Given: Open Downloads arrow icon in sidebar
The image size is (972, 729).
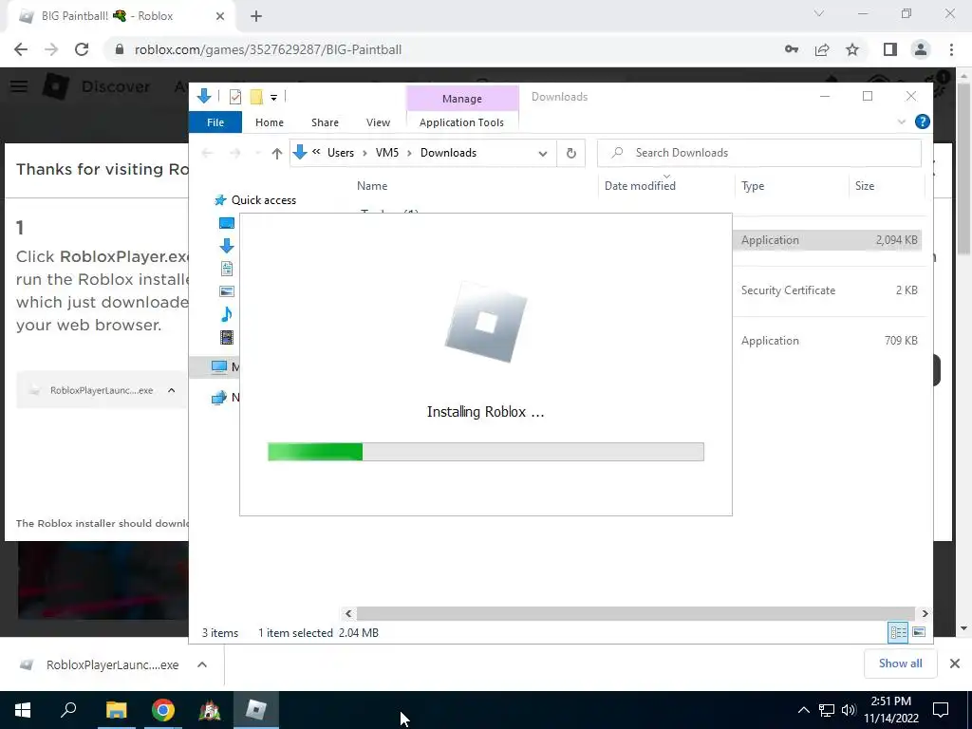Looking at the screenshot, I should (x=226, y=246).
